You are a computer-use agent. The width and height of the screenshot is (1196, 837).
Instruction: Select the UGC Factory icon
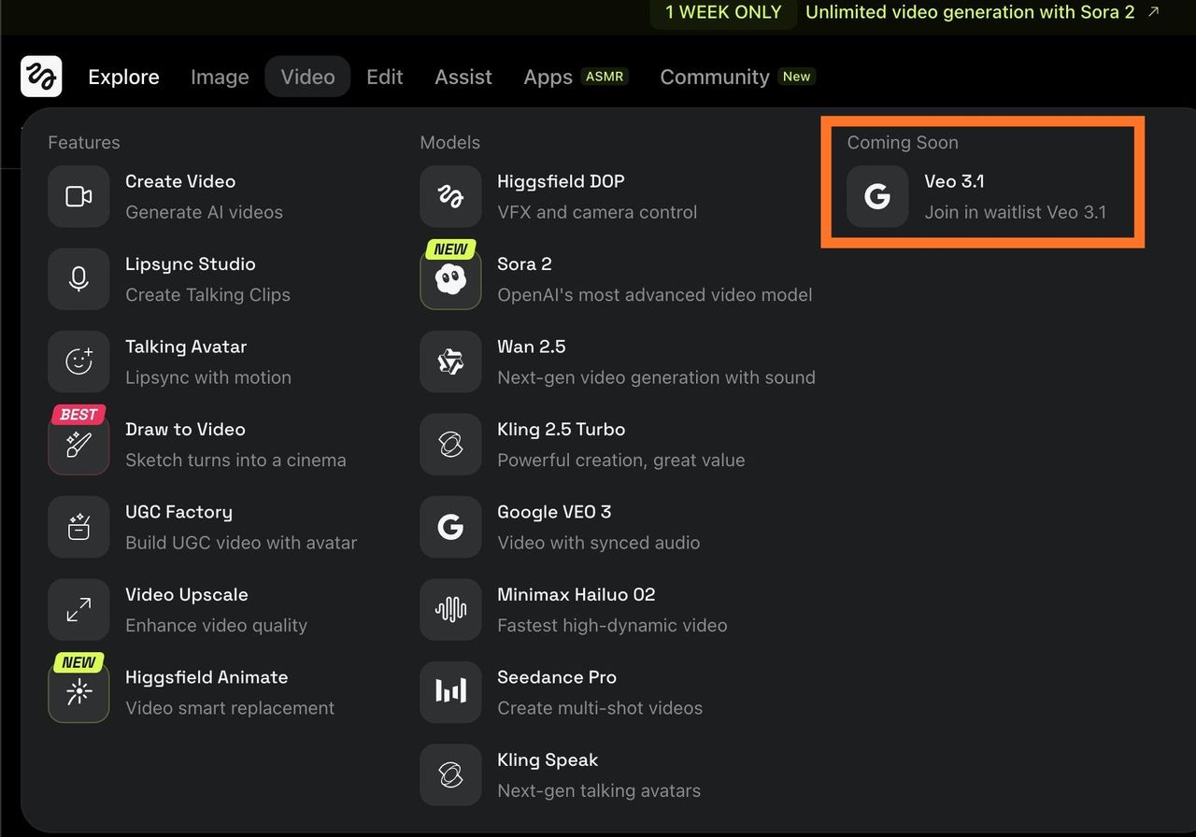[78, 527]
